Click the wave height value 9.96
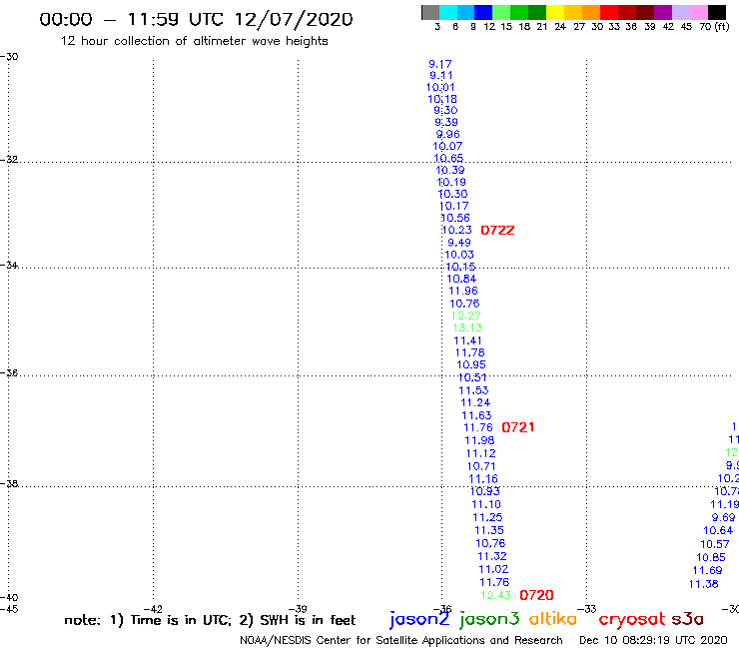Image resolution: width=739 pixels, height=649 pixels. (x=447, y=134)
